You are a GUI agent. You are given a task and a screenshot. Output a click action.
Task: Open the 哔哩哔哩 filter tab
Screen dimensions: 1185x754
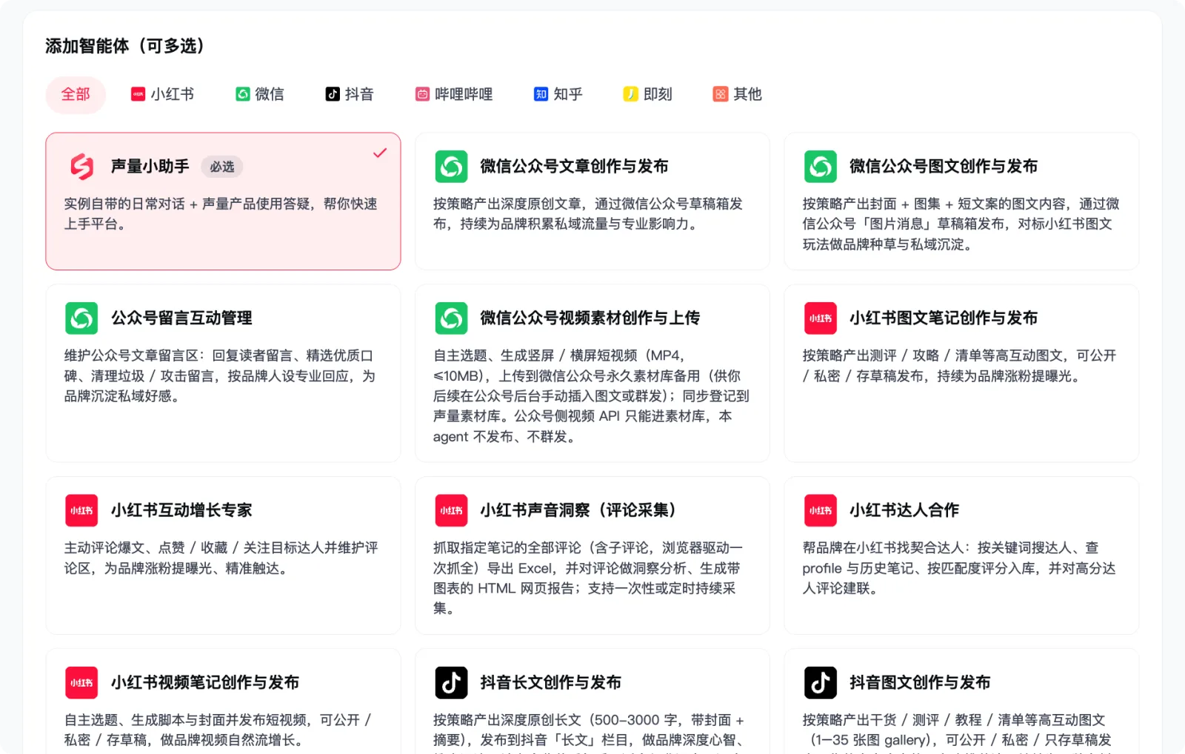[454, 95]
